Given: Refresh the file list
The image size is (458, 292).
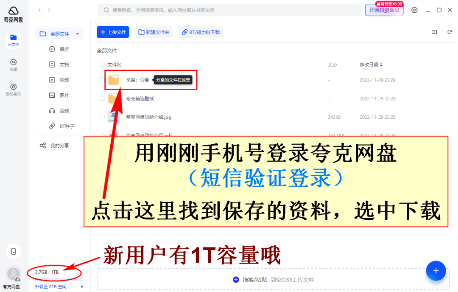Looking at the screenshot, I should pyautogui.click(x=450, y=32).
